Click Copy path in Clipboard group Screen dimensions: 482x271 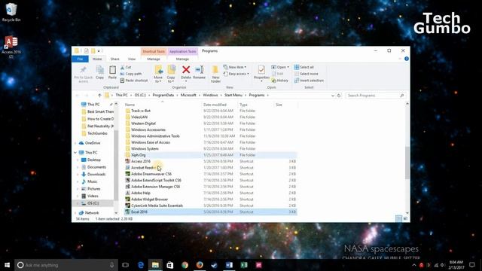coord(131,74)
